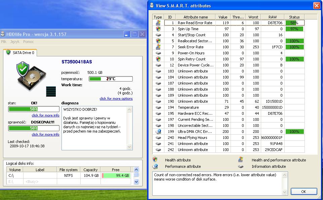Click the sprawność 58% performance bar
Screen dimensions: 323x200
(34, 128)
